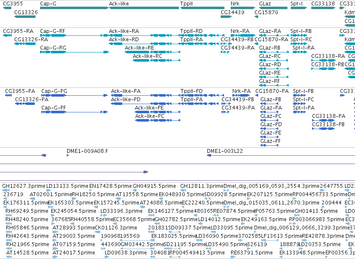
Task: Click transcript GLaz-RE
Action: pos(274,77)
